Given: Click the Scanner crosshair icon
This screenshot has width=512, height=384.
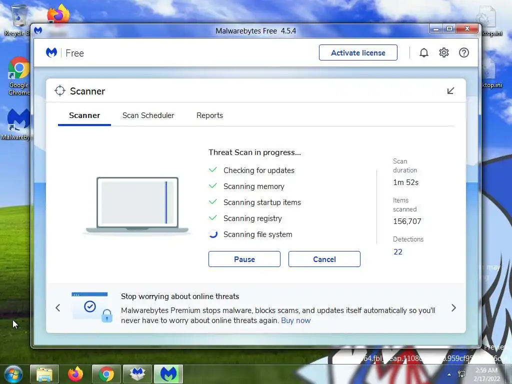Looking at the screenshot, I should click(x=60, y=91).
